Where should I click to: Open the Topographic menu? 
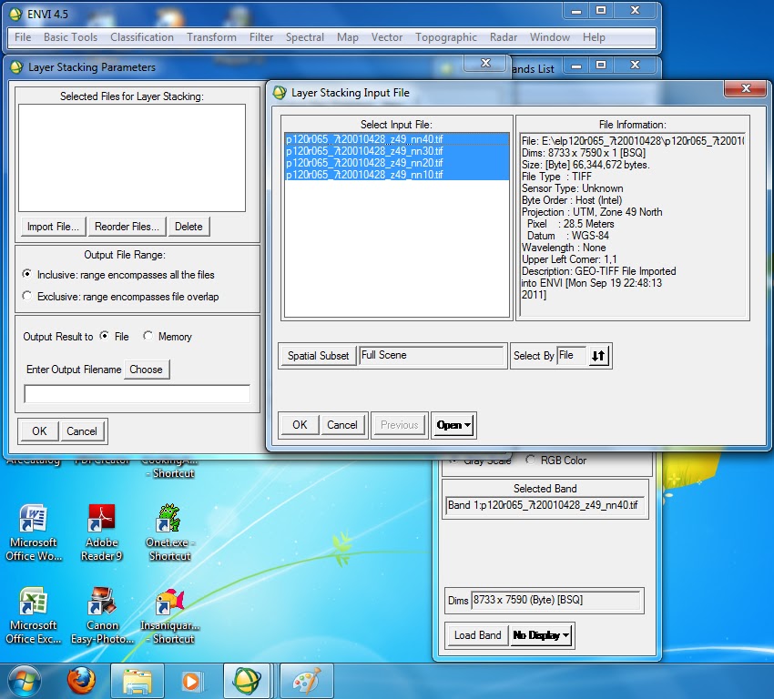click(x=446, y=37)
